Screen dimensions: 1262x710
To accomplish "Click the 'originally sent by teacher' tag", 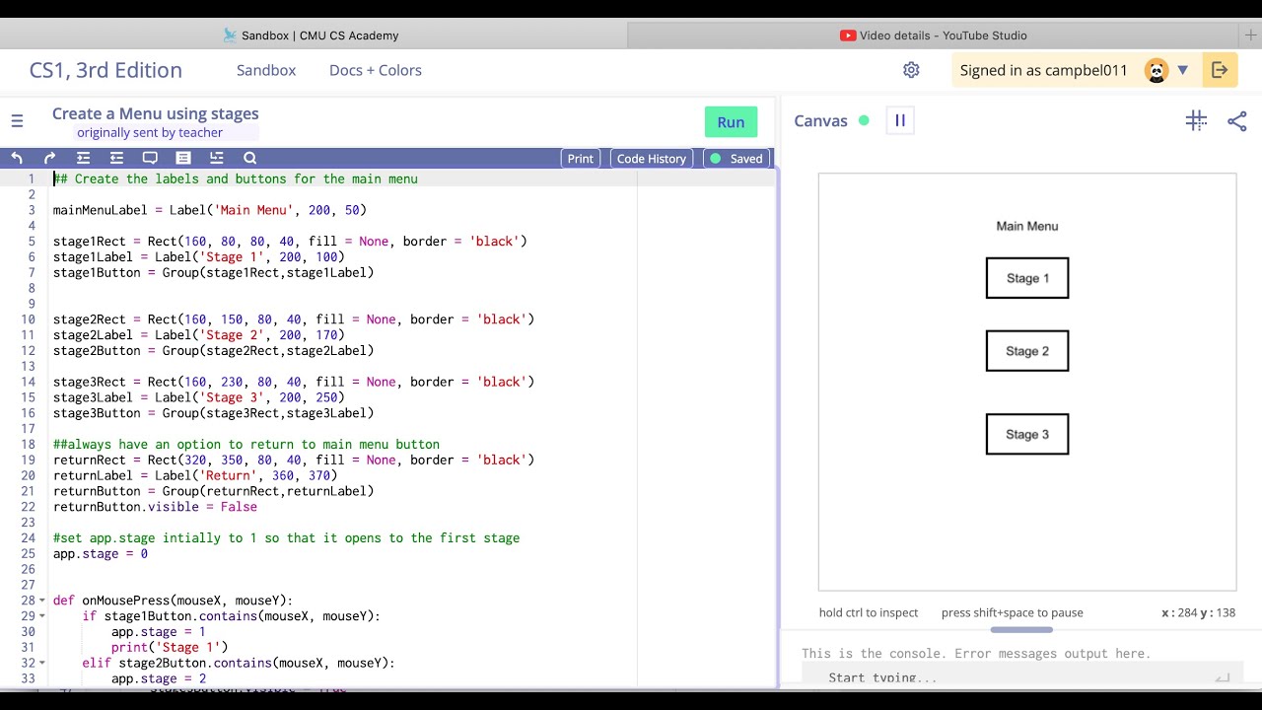I will (150, 133).
